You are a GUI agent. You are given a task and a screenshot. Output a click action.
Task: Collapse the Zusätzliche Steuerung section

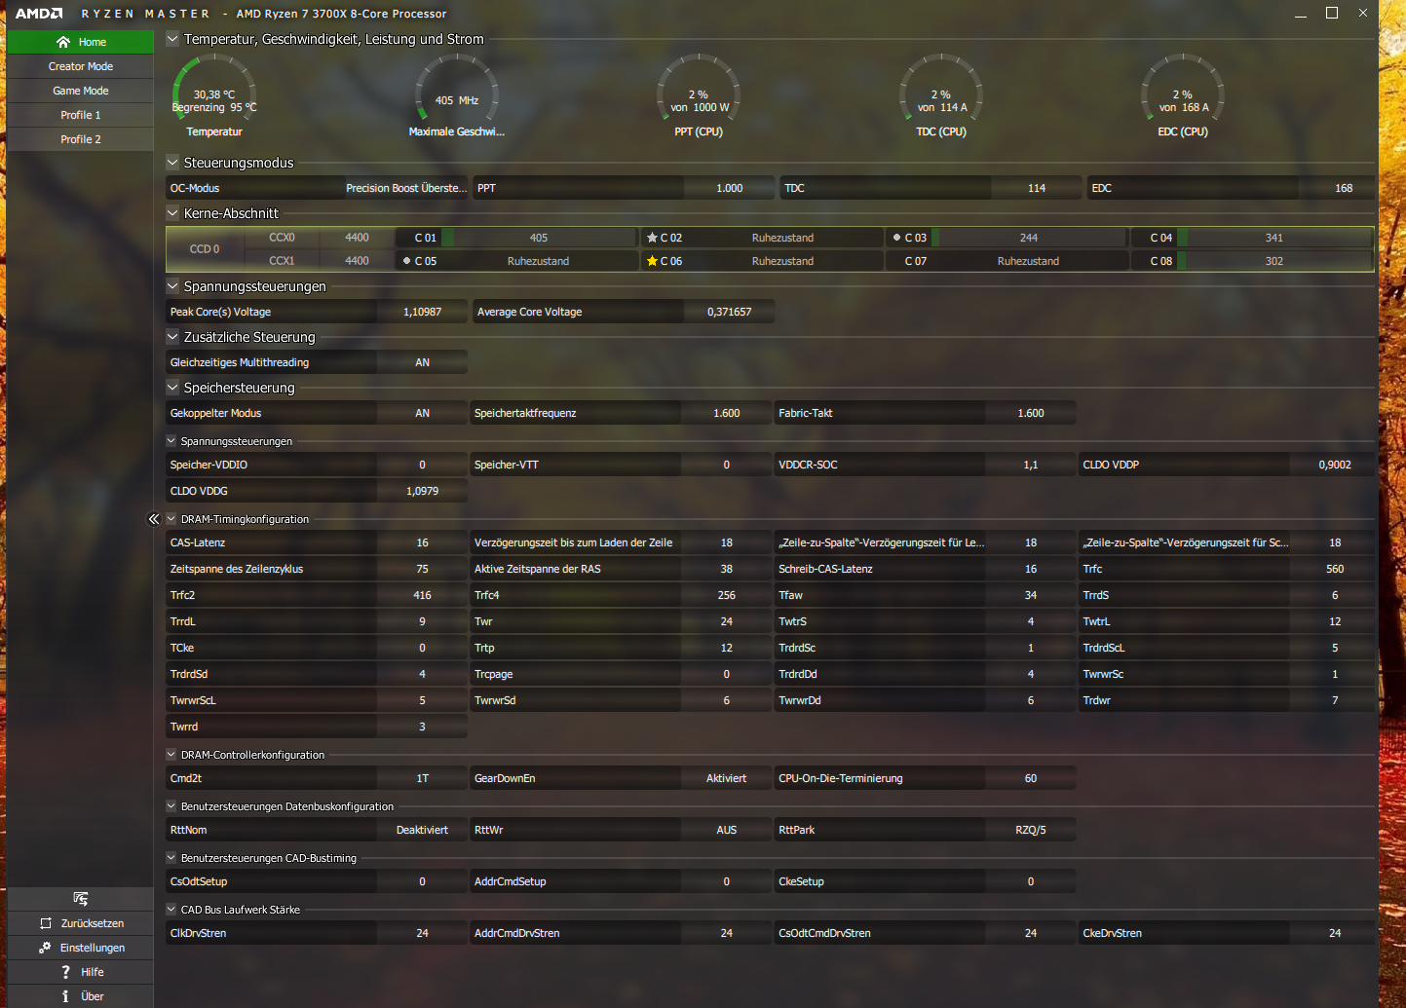pos(172,337)
